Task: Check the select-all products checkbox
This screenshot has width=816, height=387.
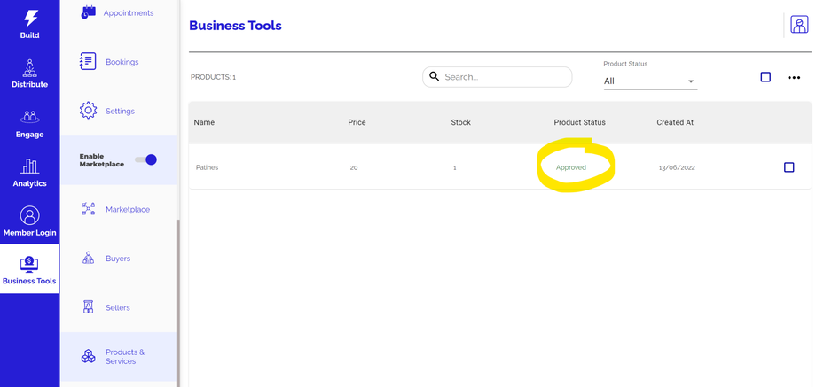Action: click(x=765, y=77)
